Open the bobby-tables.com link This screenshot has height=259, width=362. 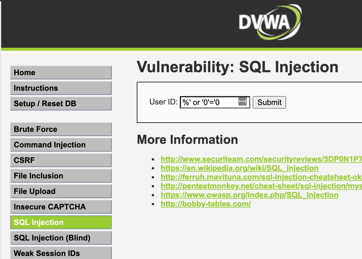click(x=206, y=204)
